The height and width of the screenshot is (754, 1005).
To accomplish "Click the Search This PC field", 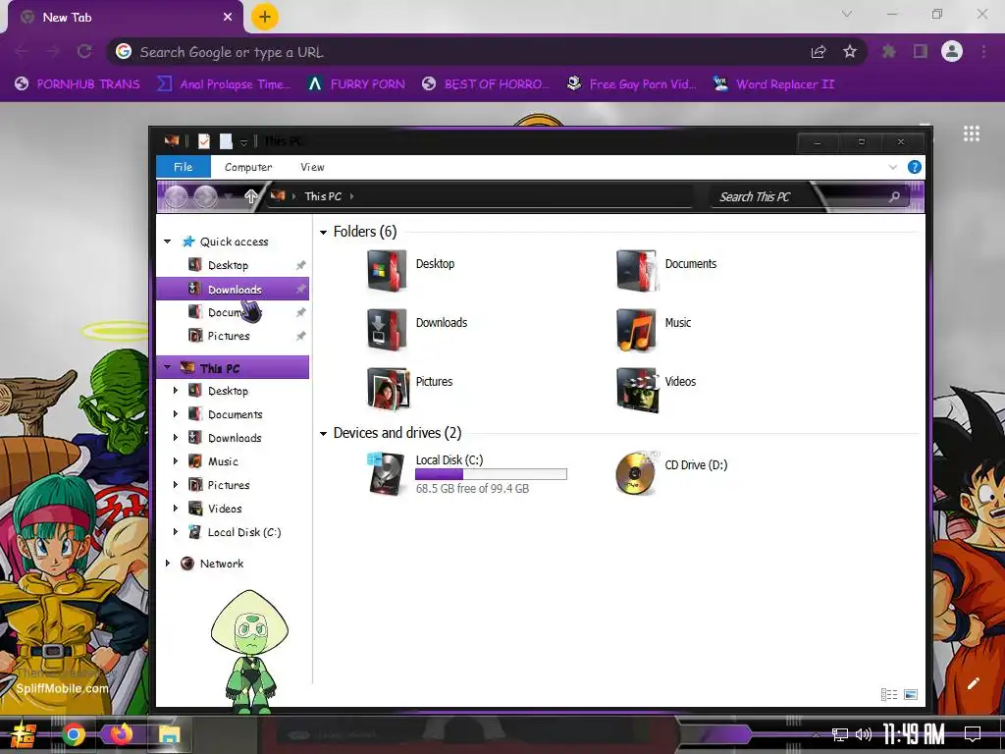I will coord(810,196).
